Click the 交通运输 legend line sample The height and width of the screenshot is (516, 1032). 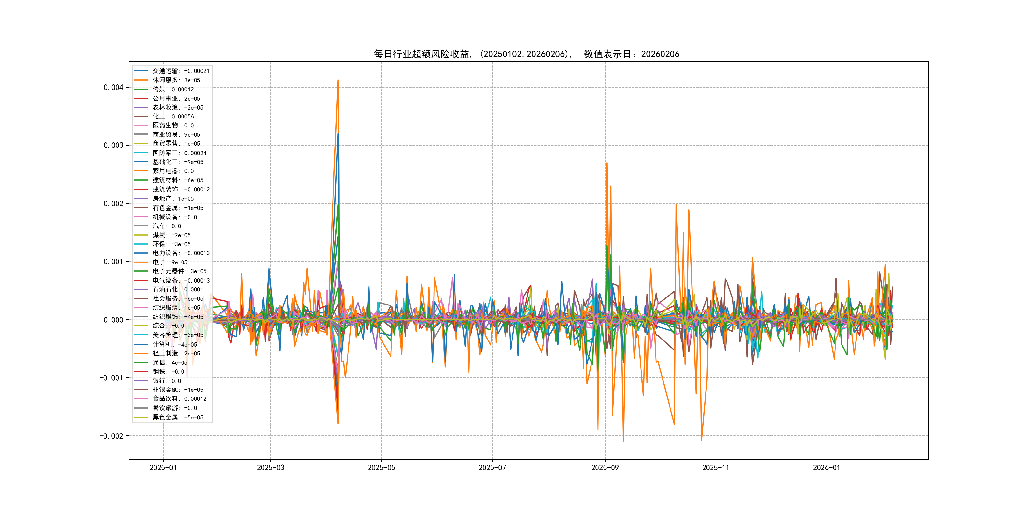(141, 71)
